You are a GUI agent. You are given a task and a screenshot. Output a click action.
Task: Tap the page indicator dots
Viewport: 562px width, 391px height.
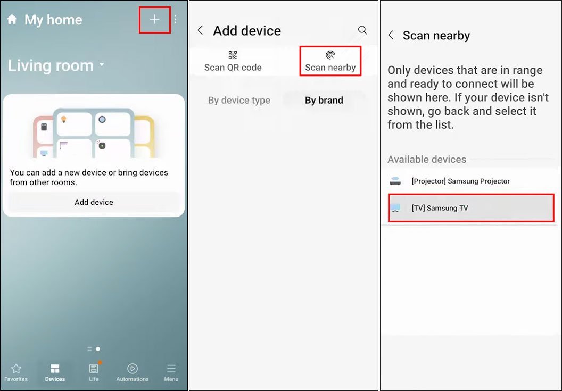[x=94, y=349]
